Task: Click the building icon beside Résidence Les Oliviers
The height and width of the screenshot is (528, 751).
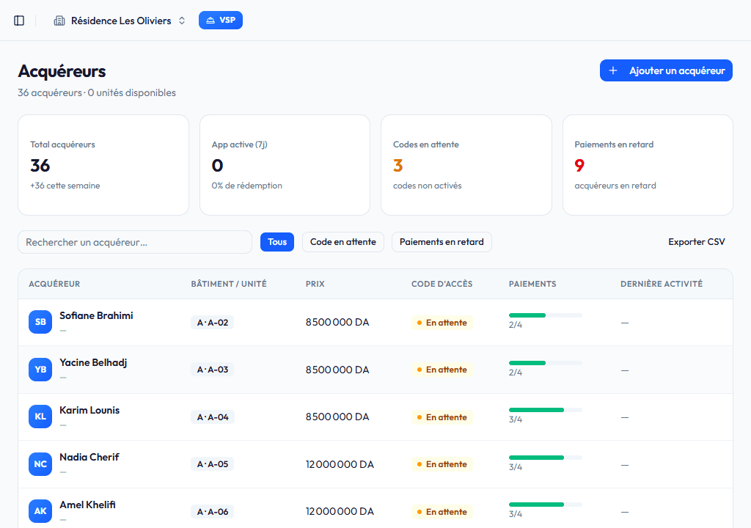Action: pyautogui.click(x=59, y=21)
